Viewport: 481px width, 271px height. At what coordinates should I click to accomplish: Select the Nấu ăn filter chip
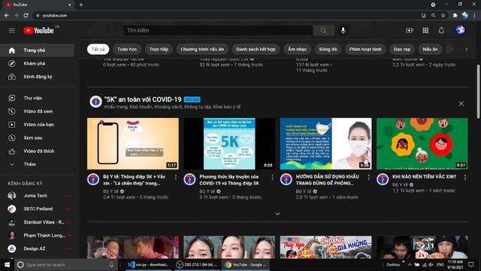click(x=430, y=49)
